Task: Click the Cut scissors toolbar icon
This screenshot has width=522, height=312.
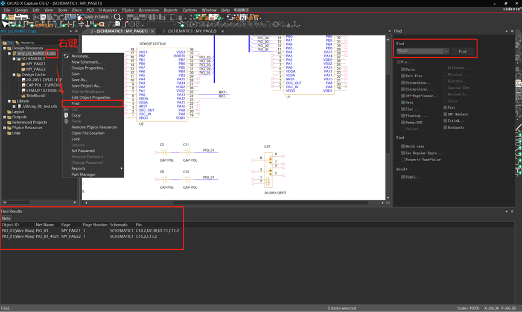Action: coord(35,17)
